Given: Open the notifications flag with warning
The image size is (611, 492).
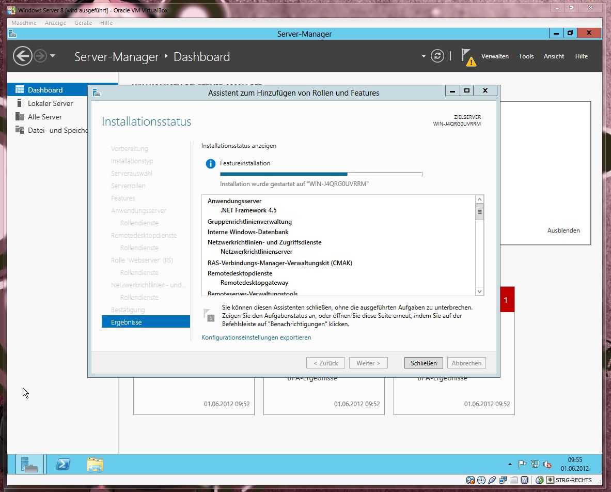Looking at the screenshot, I should (x=468, y=57).
